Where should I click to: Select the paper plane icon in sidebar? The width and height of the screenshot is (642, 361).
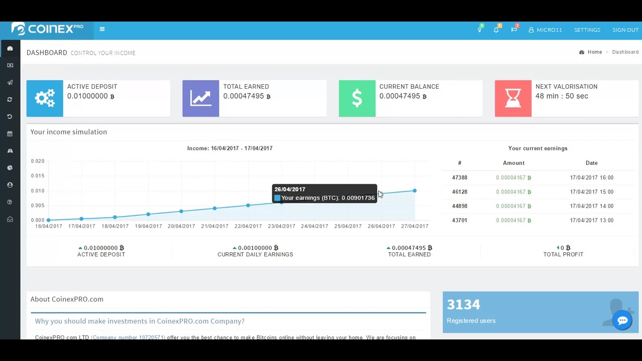tap(10, 82)
